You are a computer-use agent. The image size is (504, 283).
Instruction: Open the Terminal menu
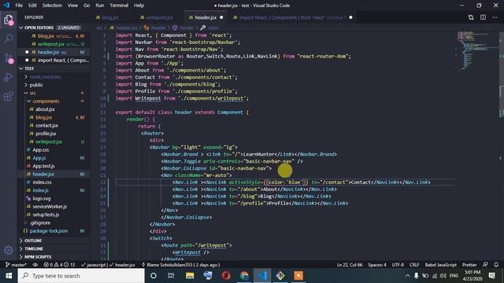(119, 6)
